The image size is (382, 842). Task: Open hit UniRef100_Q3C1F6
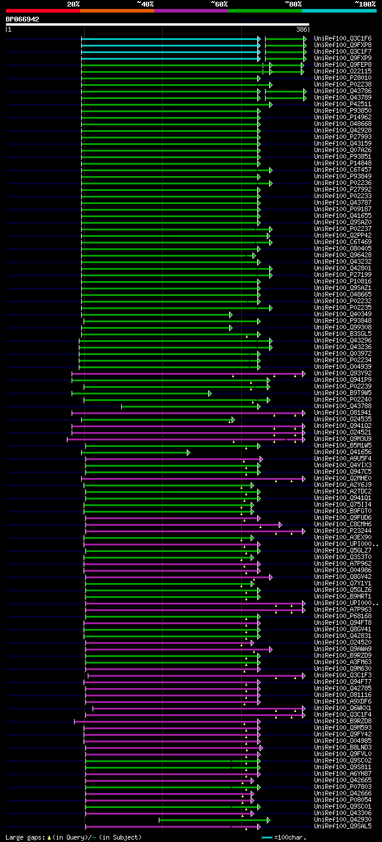(343, 39)
